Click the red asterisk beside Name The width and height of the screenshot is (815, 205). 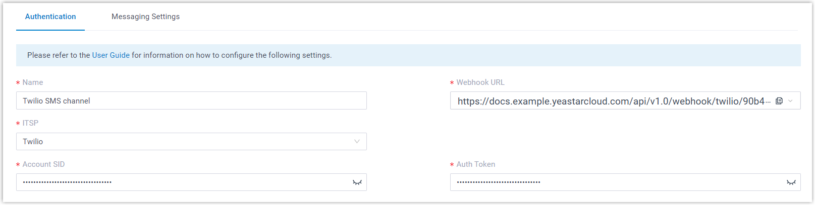(x=18, y=83)
